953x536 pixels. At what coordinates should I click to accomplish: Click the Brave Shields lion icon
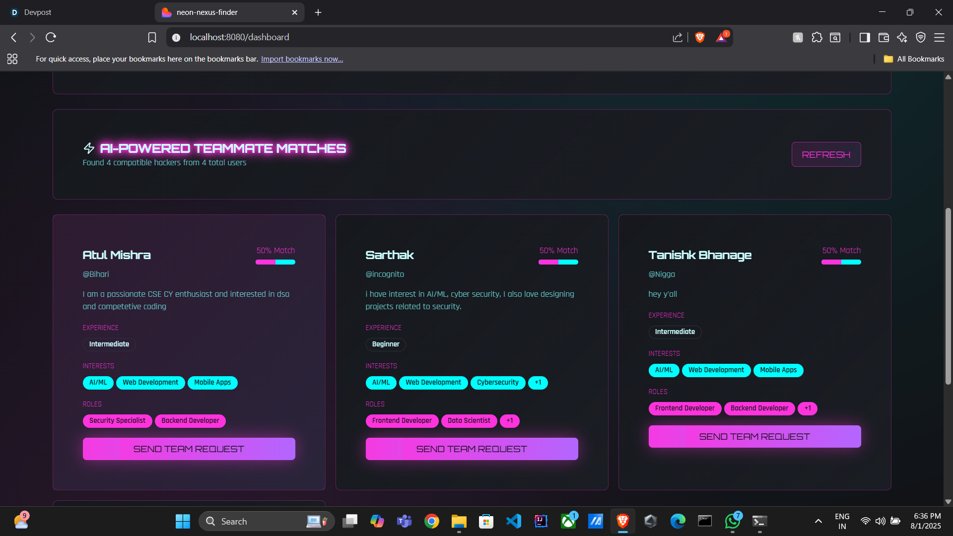pos(700,37)
